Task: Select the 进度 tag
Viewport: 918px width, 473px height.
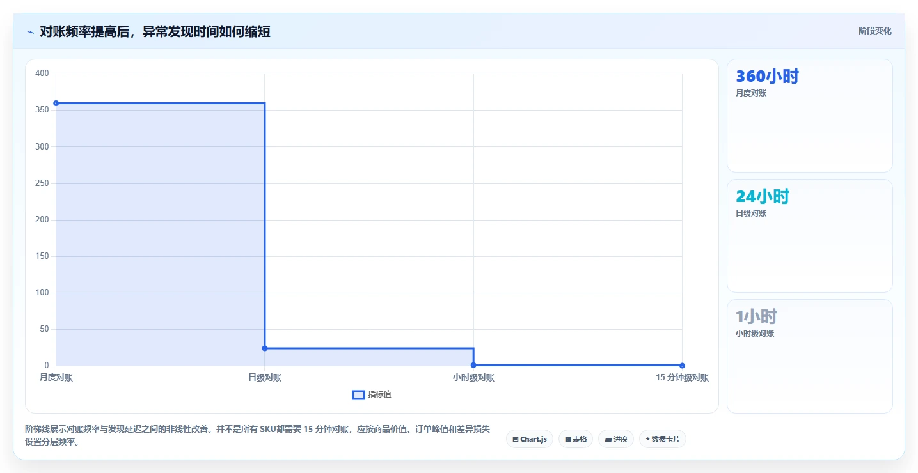Action: pos(616,439)
